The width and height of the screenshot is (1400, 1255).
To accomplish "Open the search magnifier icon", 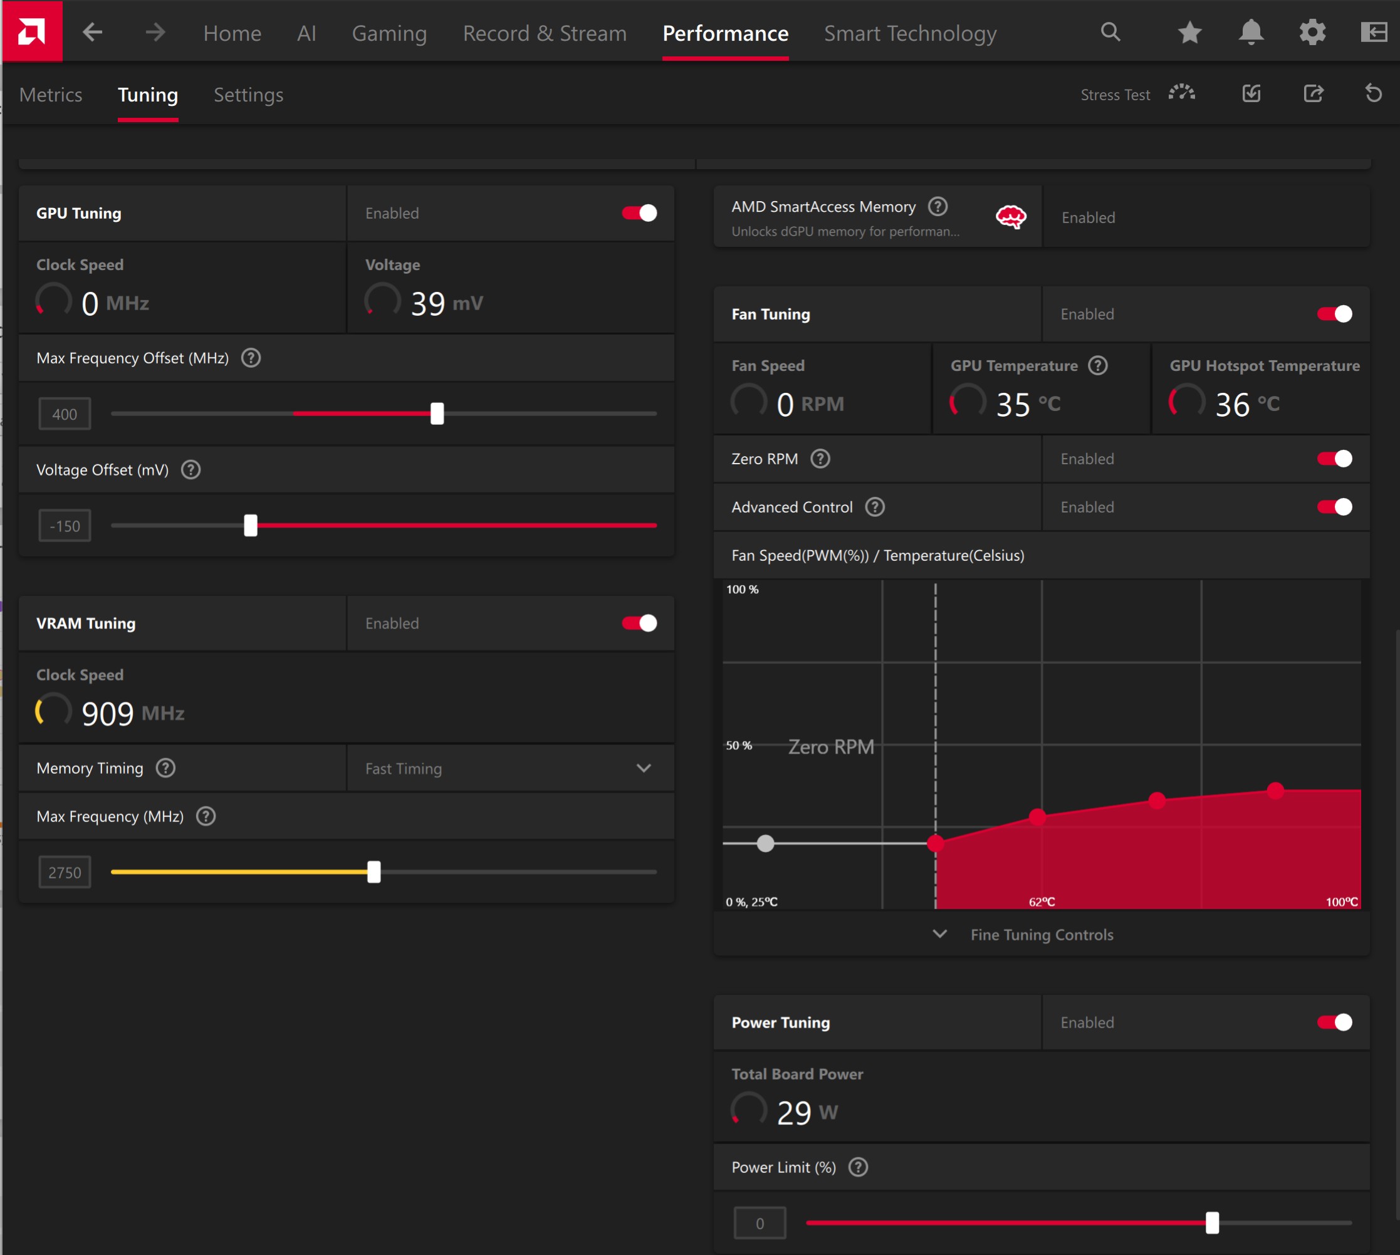I will [x=1110, y=32].
